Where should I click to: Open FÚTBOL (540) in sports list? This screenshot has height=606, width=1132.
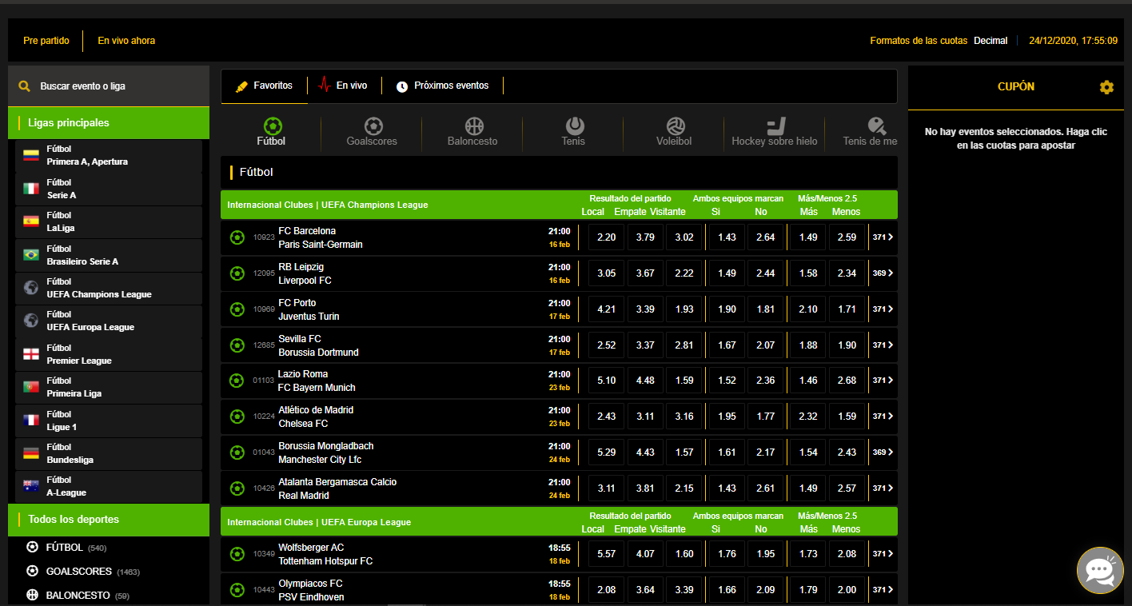(67, 548)
